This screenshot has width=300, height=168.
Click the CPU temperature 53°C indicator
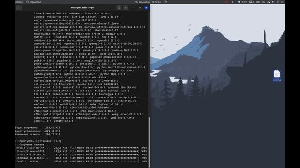tap(243, 2)
